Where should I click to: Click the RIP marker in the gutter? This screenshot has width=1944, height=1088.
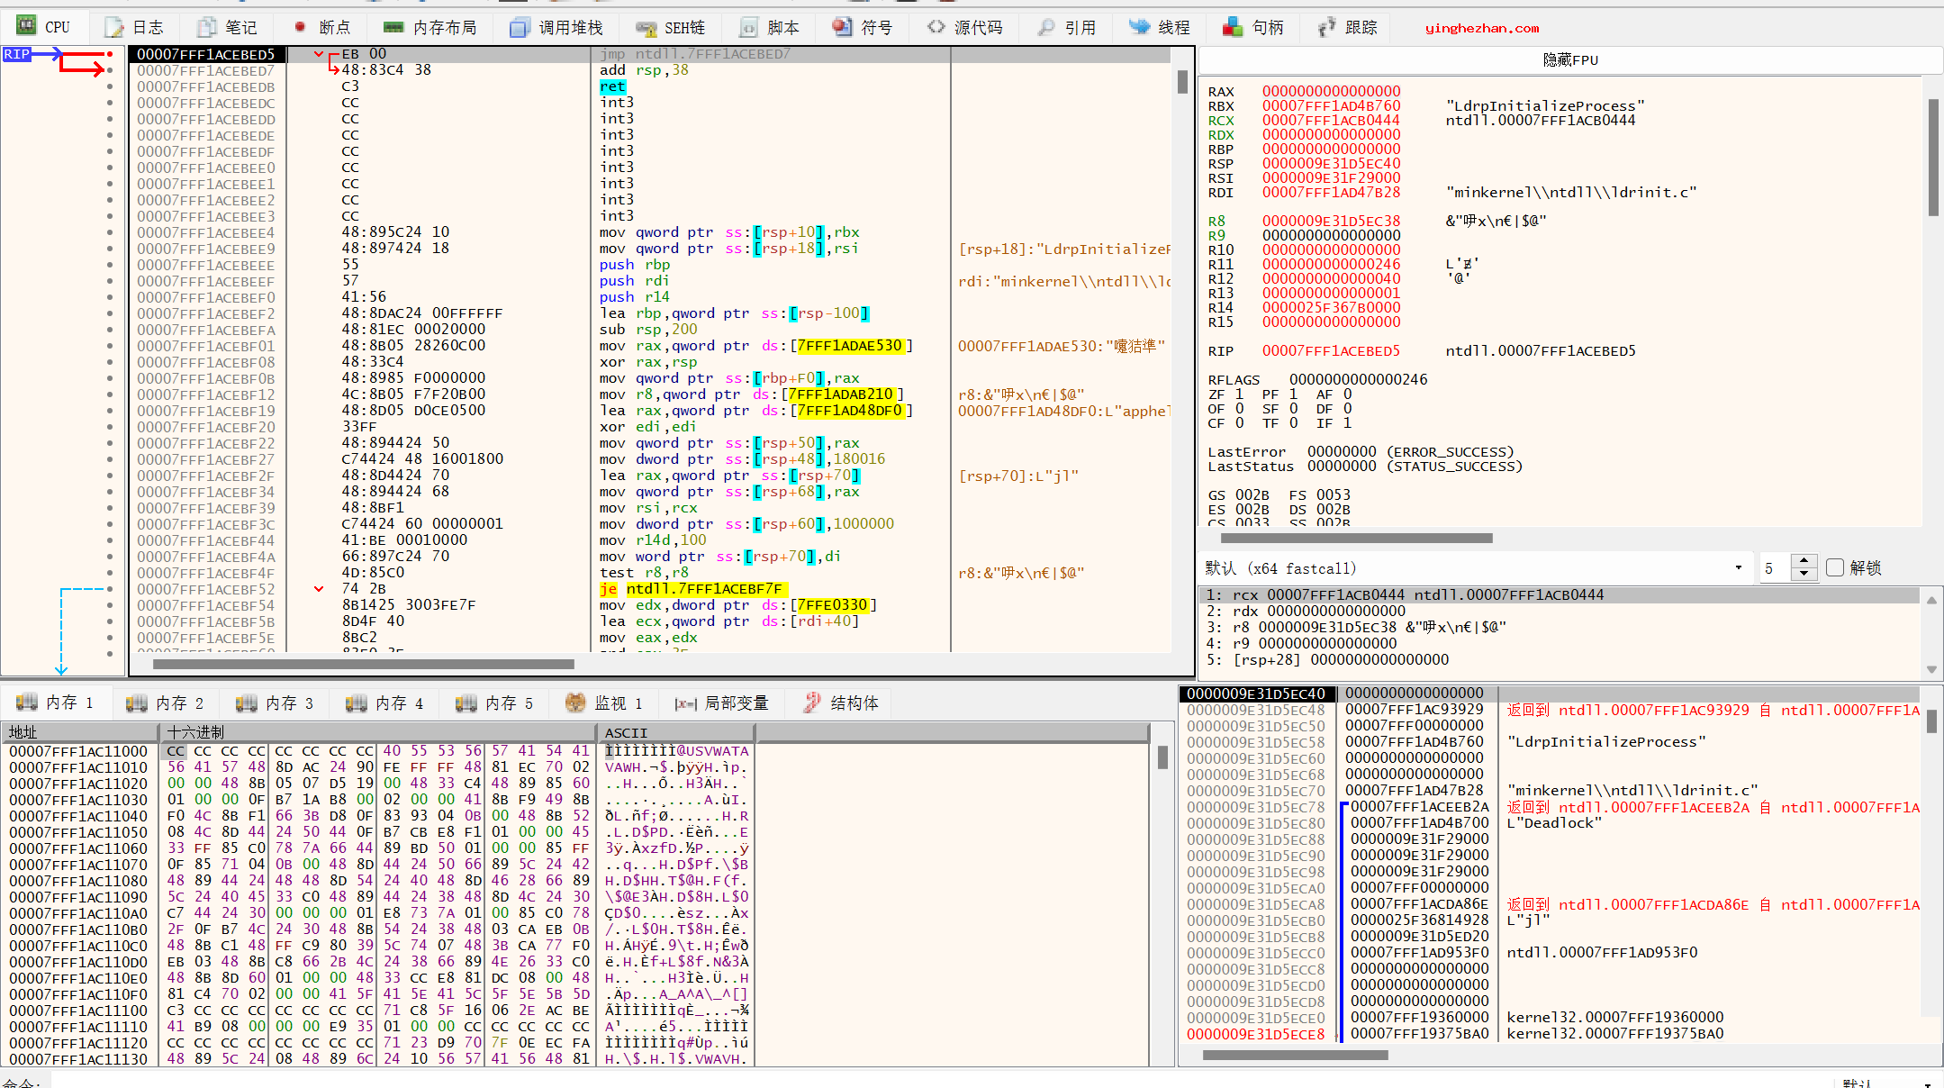(x=17, y=54)
